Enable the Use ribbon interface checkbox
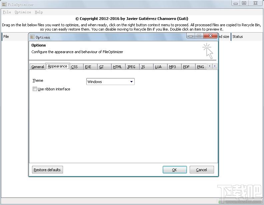 coord(35,89)
